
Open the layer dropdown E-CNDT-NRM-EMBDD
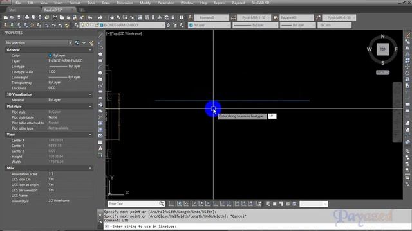tap(122, 25)
